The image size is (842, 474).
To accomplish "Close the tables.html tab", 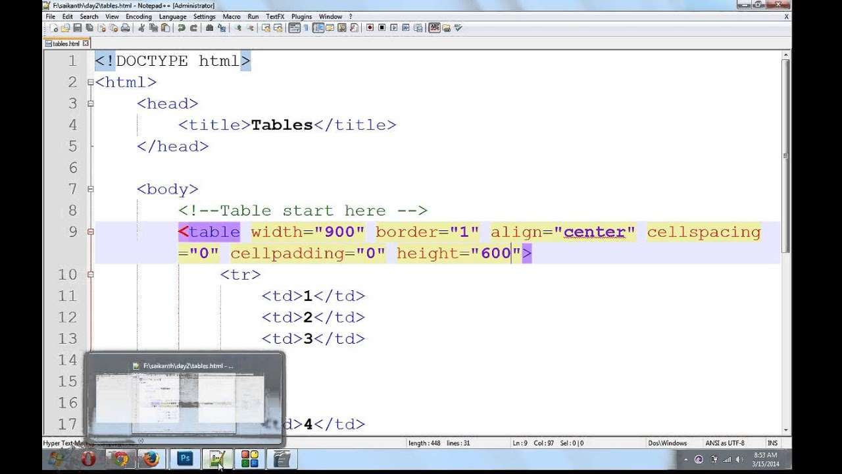I will tap(86, 43).
